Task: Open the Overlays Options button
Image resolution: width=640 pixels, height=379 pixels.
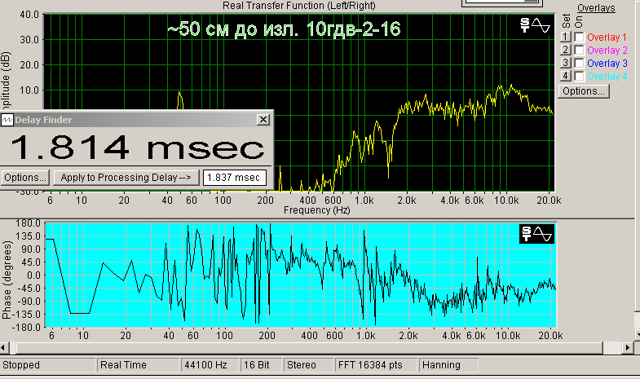Action: [x=584, y=91]
